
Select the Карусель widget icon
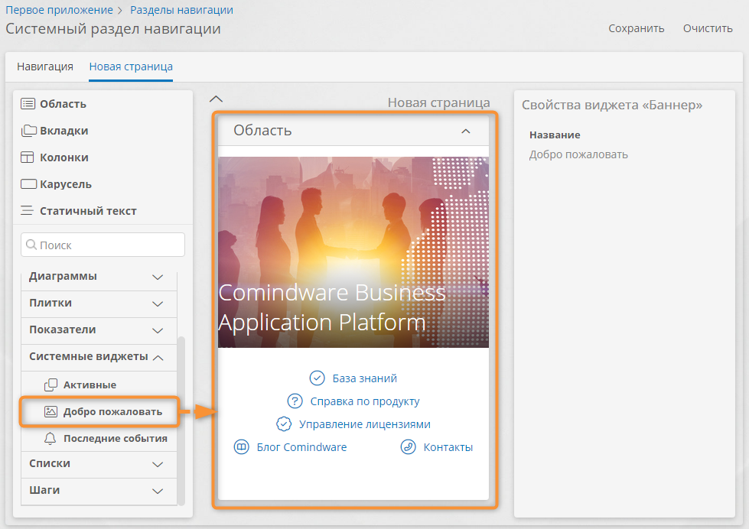click(28, 184)
